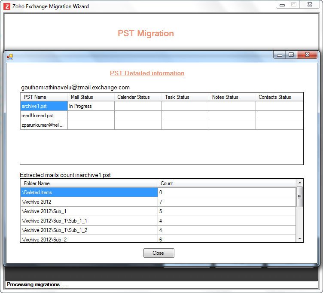323x293 pixels.
Task: Click the Count column header
Action: [227, 183]
